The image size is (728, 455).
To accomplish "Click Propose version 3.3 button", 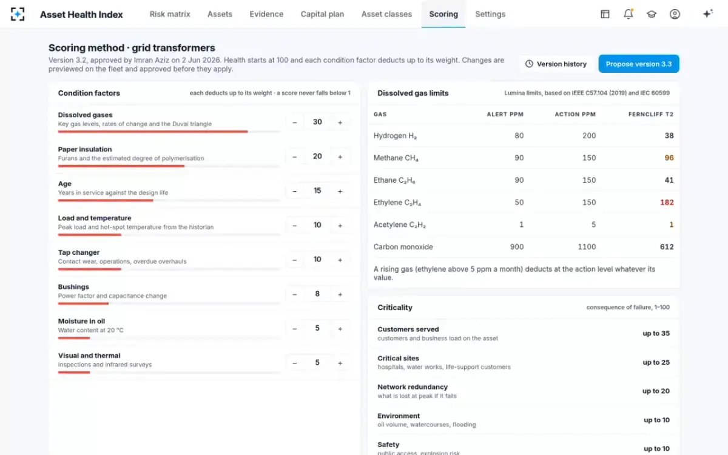I will [x=639, y=64].
